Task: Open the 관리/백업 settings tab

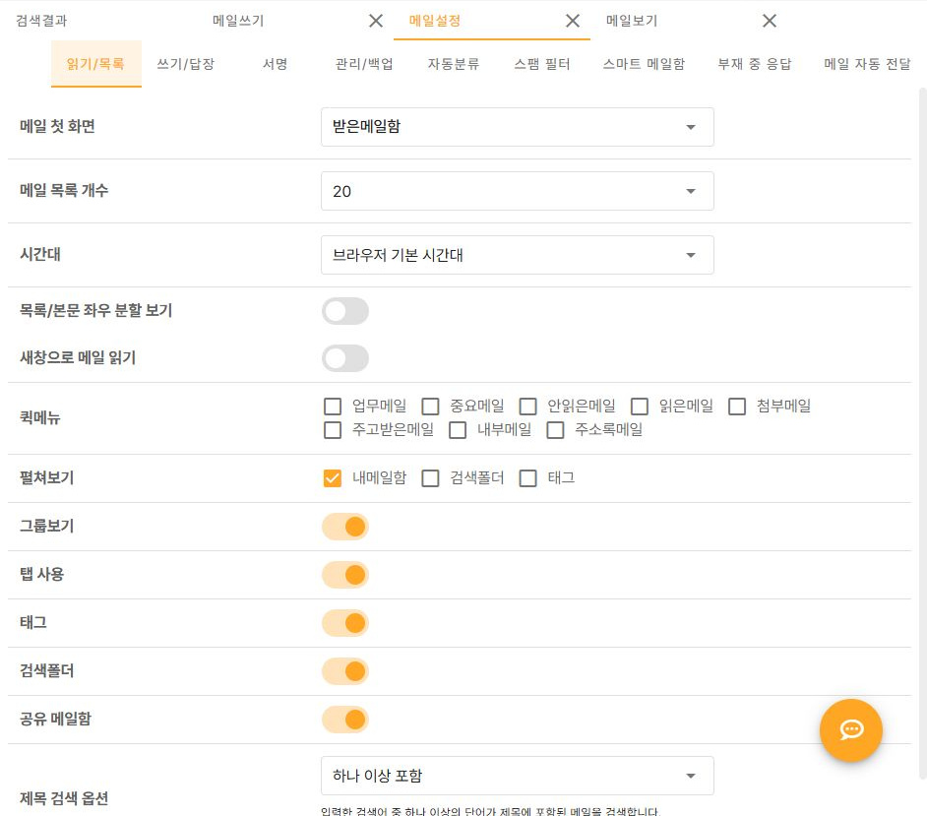Action: click(364, 64)
